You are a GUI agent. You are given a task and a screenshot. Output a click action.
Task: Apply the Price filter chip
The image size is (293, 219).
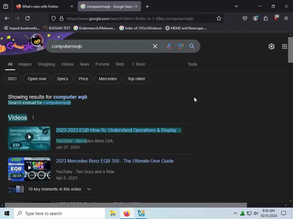[83, 79]
